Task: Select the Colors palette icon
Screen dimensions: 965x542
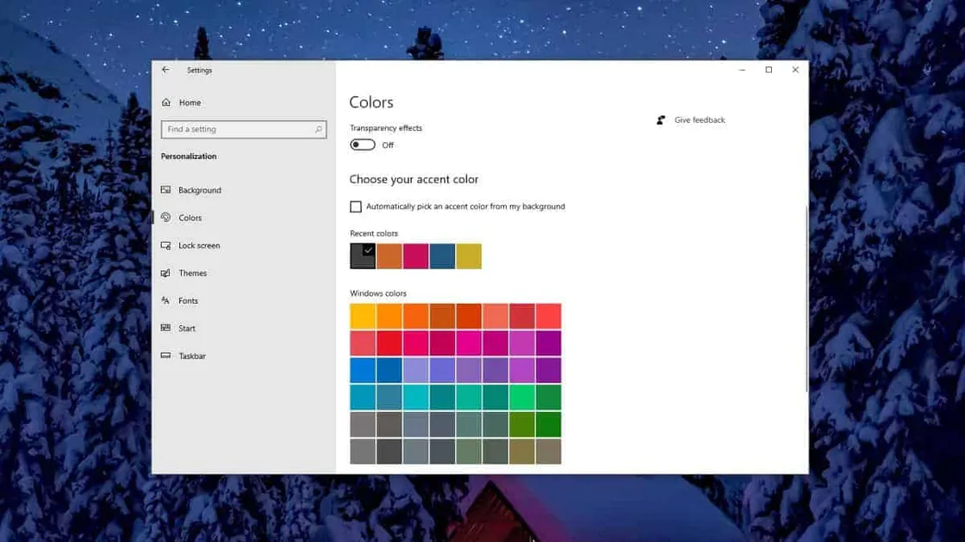Action: (x=165, y=218)
